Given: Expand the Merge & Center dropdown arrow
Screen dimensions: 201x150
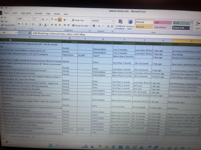Looking at the screenshot, I should pos(90,26).
